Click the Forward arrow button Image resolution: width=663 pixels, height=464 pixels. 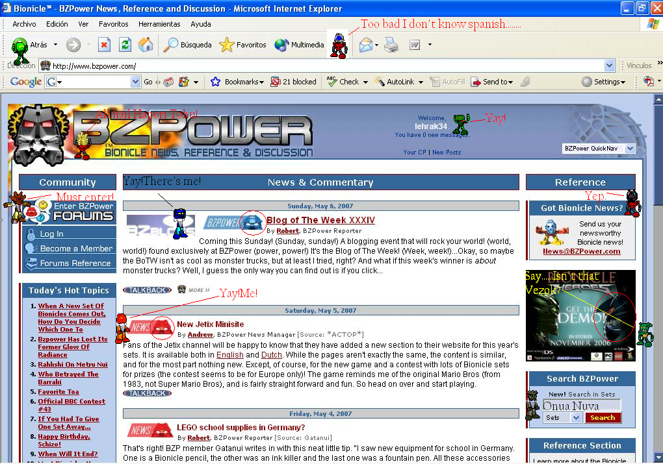(x=73, y=44)
